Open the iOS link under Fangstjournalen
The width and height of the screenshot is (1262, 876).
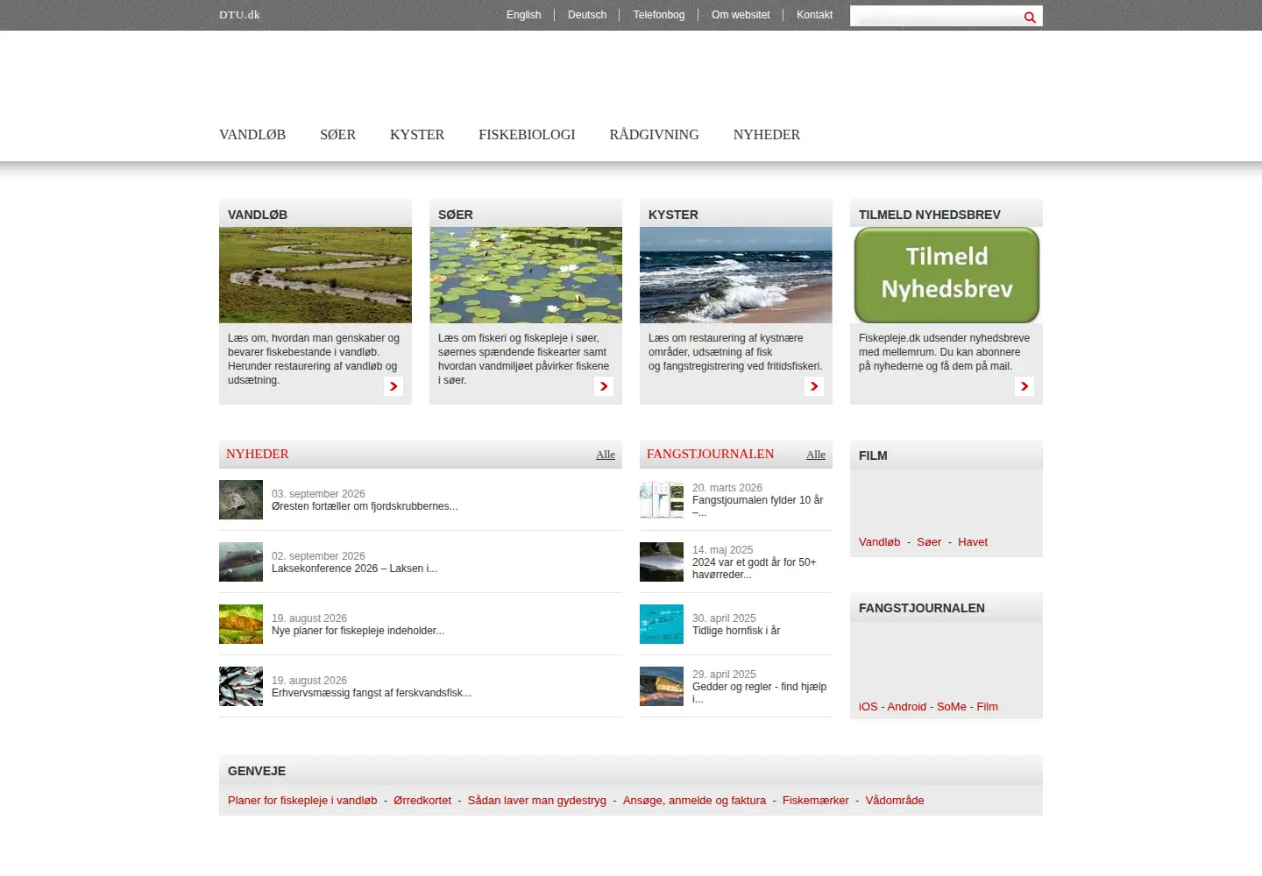[x=868, y=707]
